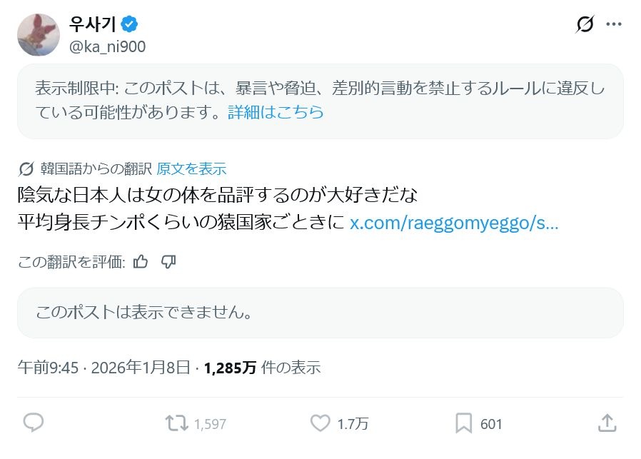Click the 原文を表示 link

(191, 169)
